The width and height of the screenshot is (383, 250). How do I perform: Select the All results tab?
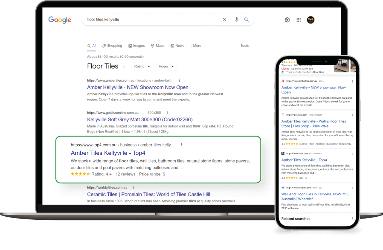pyautogui.click(x=92, y=46)
